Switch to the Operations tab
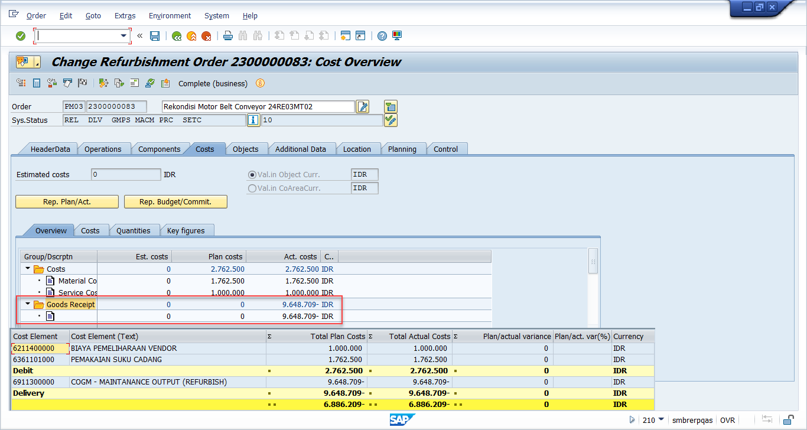Image resolution: width=807 pixels, height=430 pixels. point(103,149)
